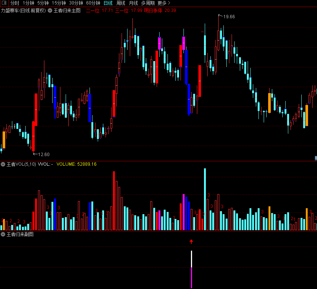Viewport: 317px width, 289px height.
Task: Select the 日线 daily chart tab
Action: coord(108,3)
